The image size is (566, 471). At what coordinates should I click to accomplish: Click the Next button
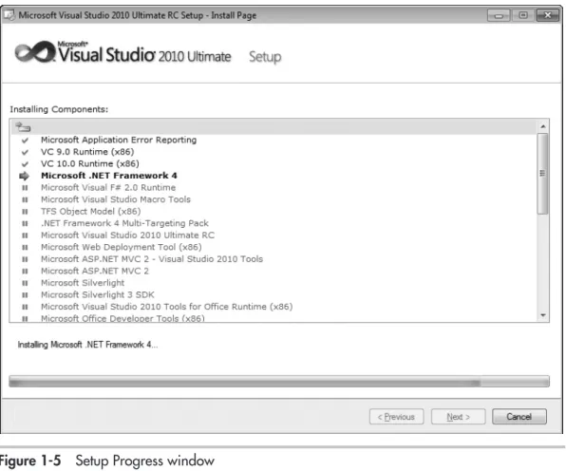(x=458, y=417)
